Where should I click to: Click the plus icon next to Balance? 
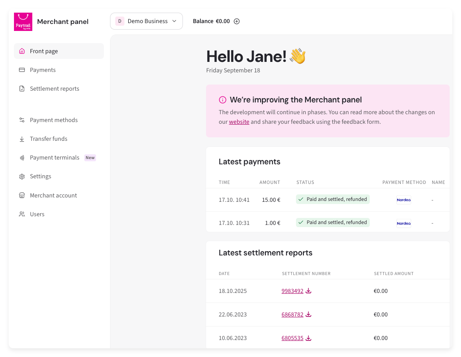pyautogui.click(x=237, y=21)
